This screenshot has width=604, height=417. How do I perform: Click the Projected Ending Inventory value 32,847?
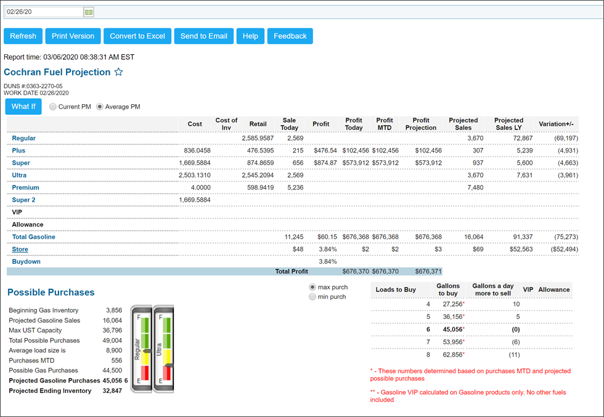coord(112,391)
